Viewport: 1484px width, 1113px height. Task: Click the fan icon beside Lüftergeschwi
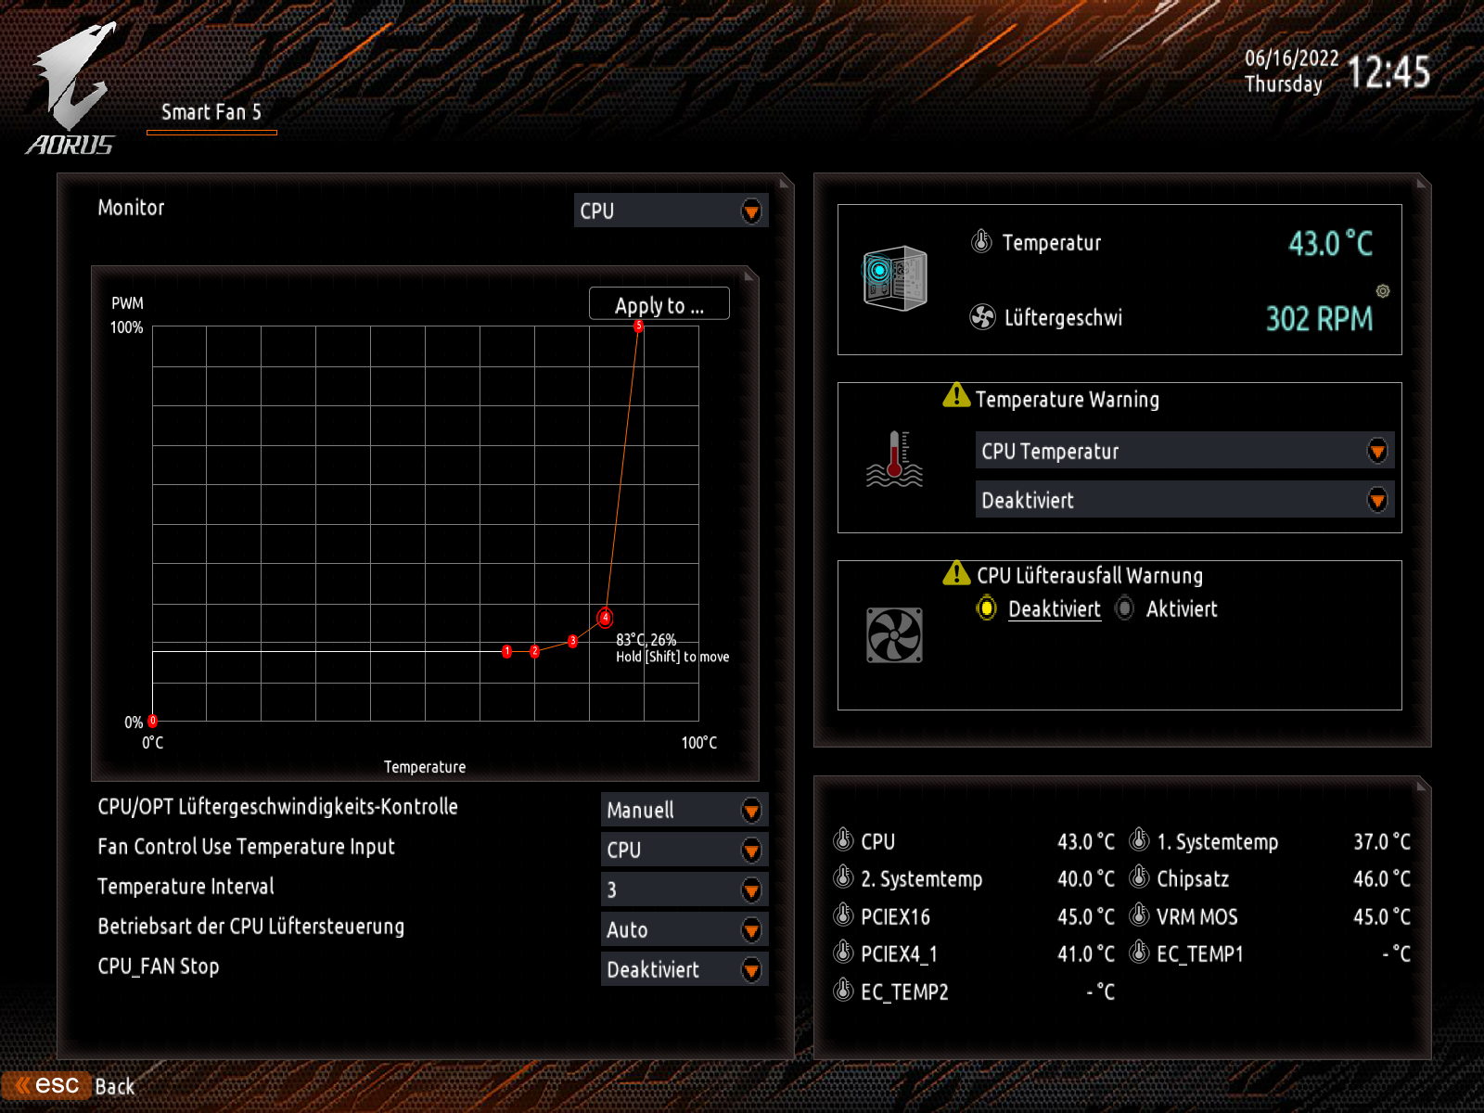(x=982, y=317)
